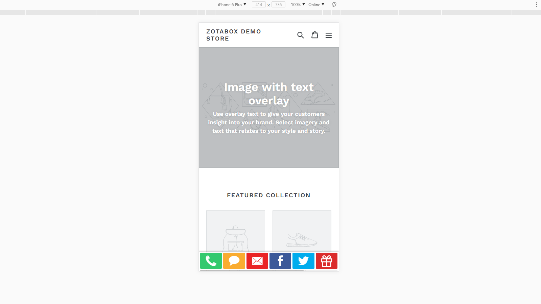Expand the Online network throttling dropdown
This screenshot has height=304, width=541.
[316, 4]
